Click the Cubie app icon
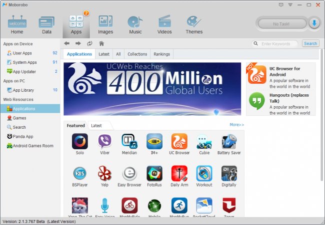 pos(204,141)
